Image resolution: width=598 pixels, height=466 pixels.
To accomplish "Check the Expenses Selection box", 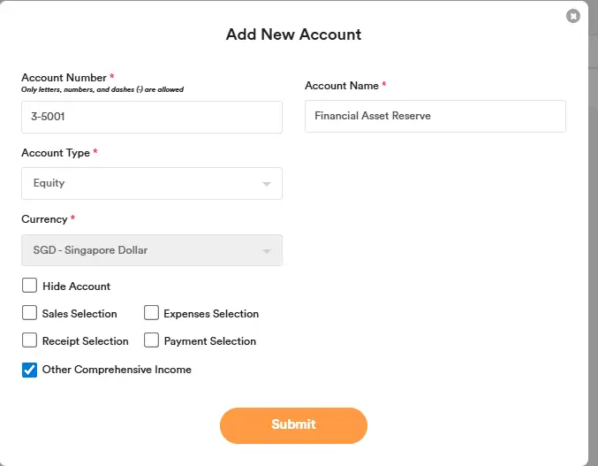I will 151,313.
